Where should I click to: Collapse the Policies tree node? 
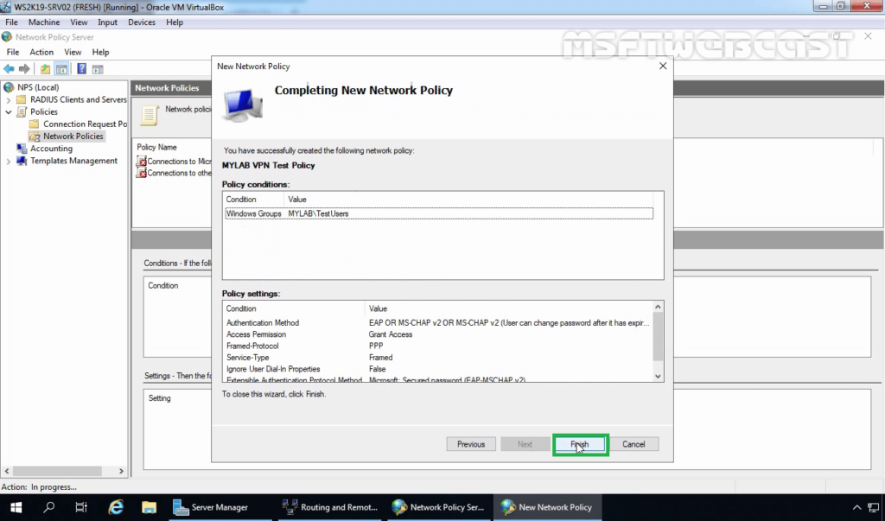point(9,111)
